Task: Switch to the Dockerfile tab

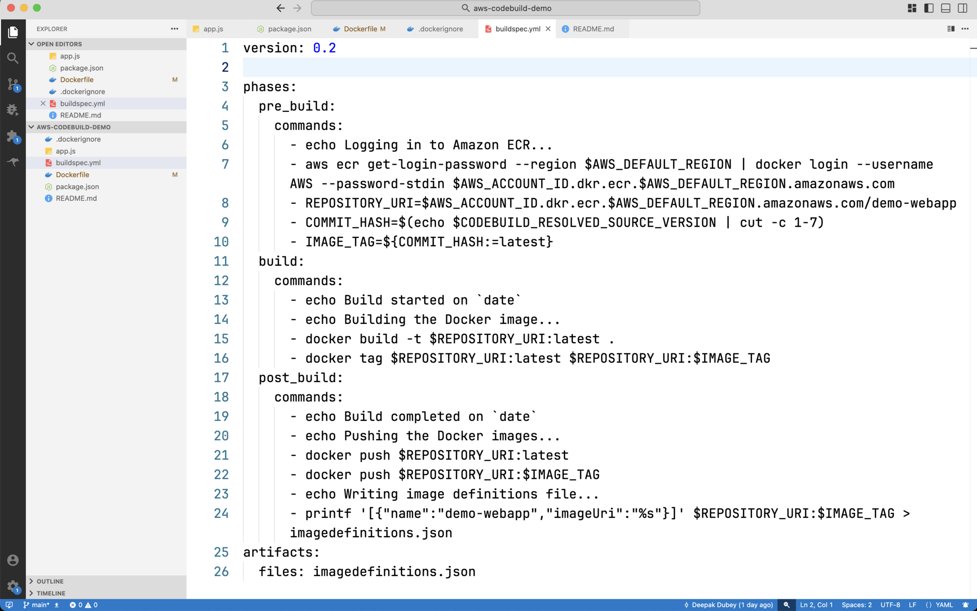Action: pos(360,29)
